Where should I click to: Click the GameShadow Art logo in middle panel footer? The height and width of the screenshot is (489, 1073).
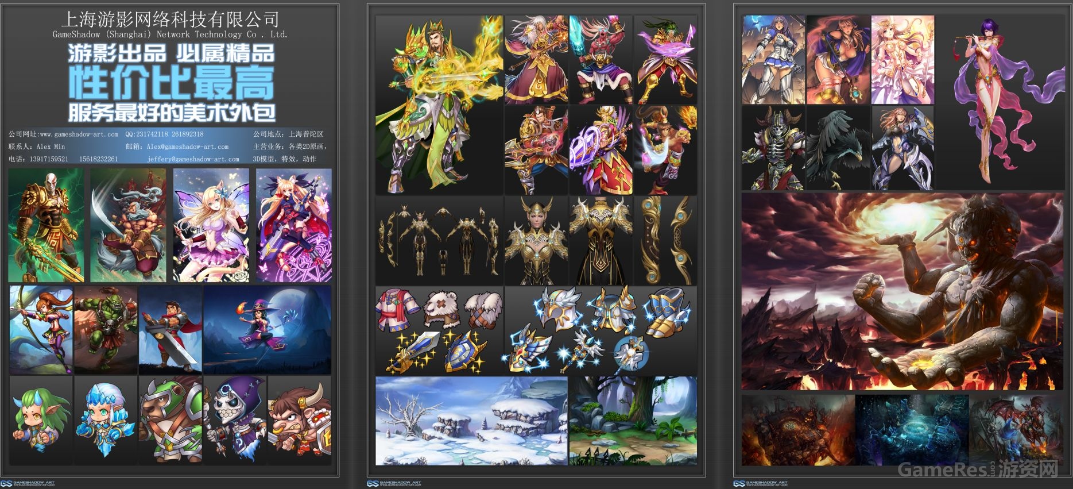point(393,483)
